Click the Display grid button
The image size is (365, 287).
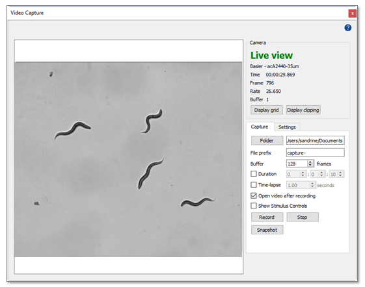(267, 110)
